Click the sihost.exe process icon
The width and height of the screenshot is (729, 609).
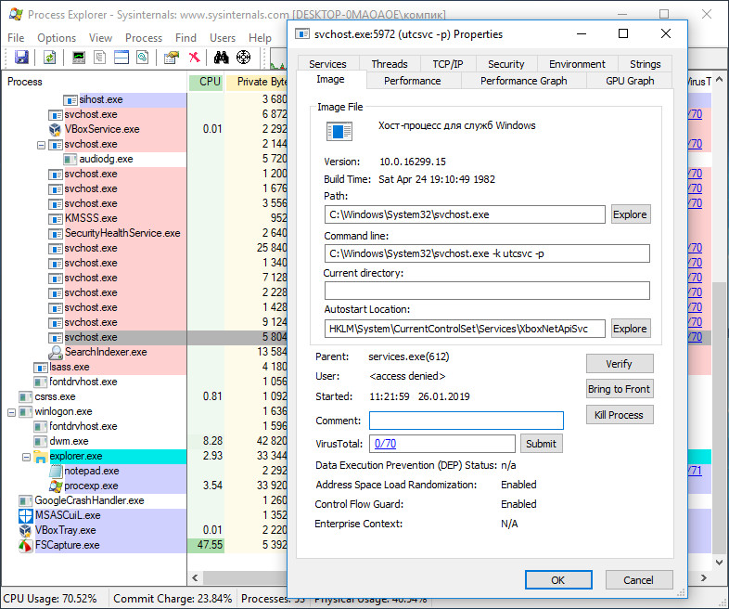[x=70, y=100]
